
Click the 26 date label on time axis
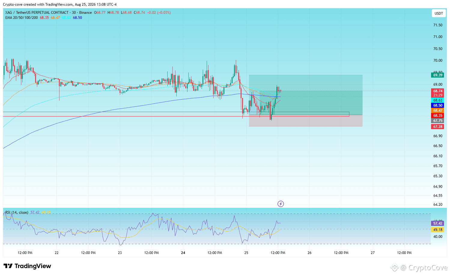[309, 253]
